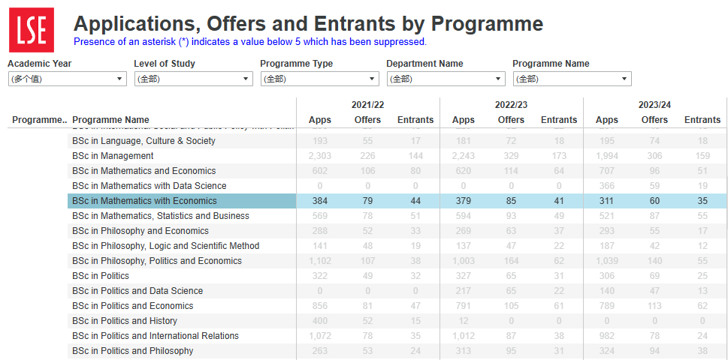Viewport: 728px width, 360px height.
Task: Click the 44 entrants cell in highlighted row
Action: click(x=415, y=201)
